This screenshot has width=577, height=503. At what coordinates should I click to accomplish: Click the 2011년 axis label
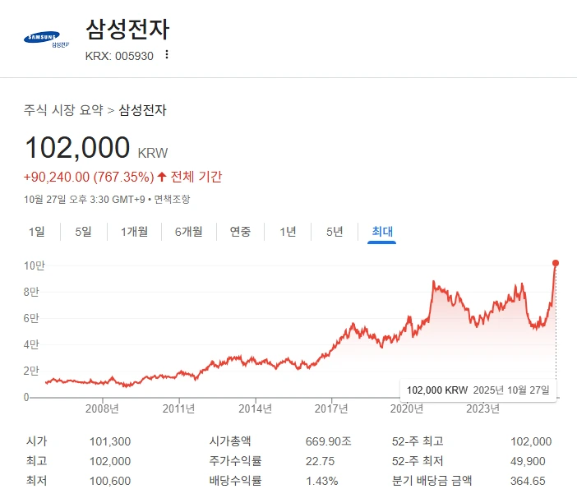(178, 408)
